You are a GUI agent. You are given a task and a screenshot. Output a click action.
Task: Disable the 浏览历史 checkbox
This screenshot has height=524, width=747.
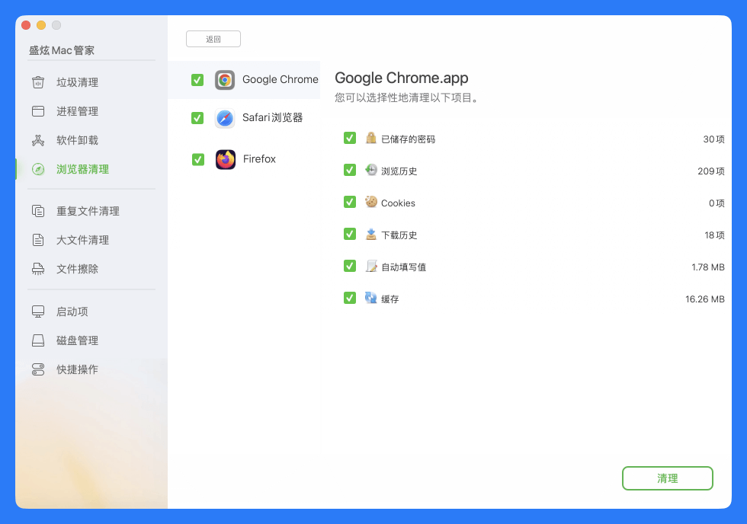pyautogui.click(x=350, y=170)
